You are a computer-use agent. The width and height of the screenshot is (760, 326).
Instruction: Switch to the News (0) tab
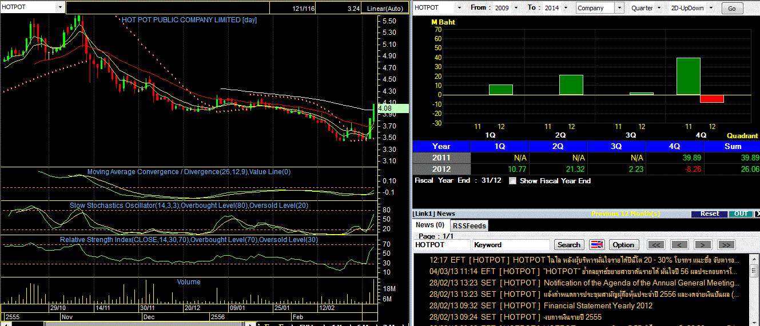(x=430, y=225)
